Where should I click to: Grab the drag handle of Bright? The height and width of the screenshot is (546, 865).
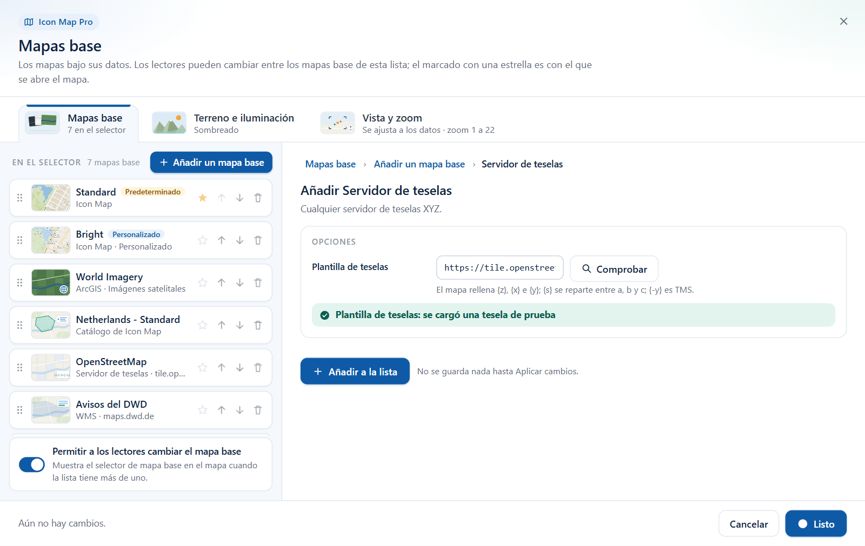[x=20, y=240]
